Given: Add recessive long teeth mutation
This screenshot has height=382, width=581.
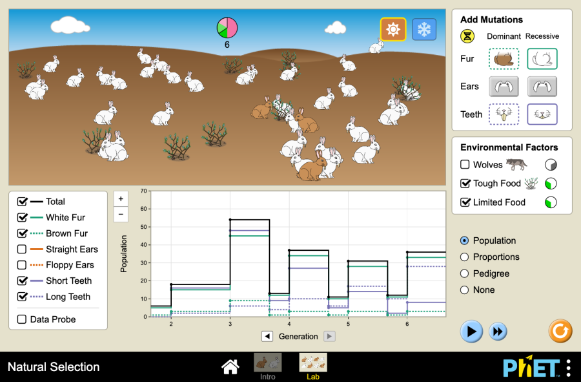Looking at the screenshot, I should [542, 114].
